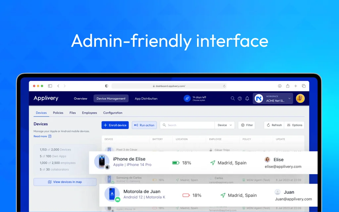Open the App Distribution menu
The height and width of the screenshot is (212, 339).
pyautogui.click(x=146, y=98)
